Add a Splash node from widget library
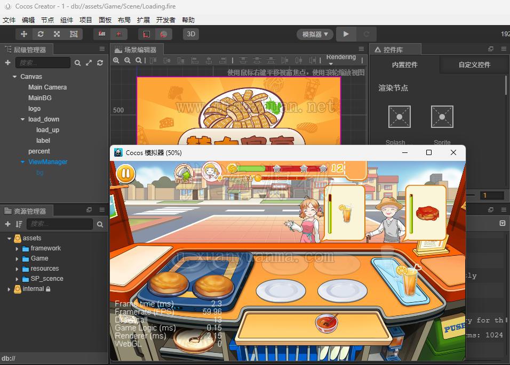Image resolution: width=510 pixels, height=365 pixels. point(400,117)
